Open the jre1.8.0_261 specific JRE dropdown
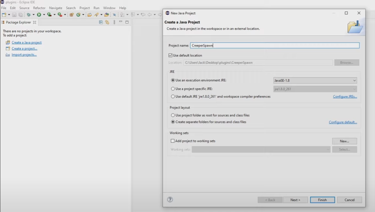The image size is (375, 212). coord(315,89)
